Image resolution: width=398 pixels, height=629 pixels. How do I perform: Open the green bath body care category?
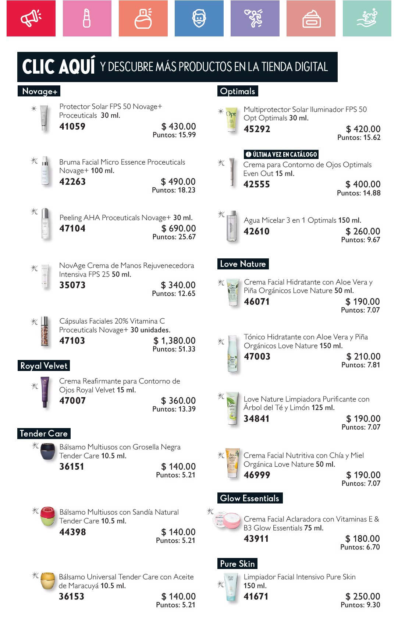[x=367, y=18]
